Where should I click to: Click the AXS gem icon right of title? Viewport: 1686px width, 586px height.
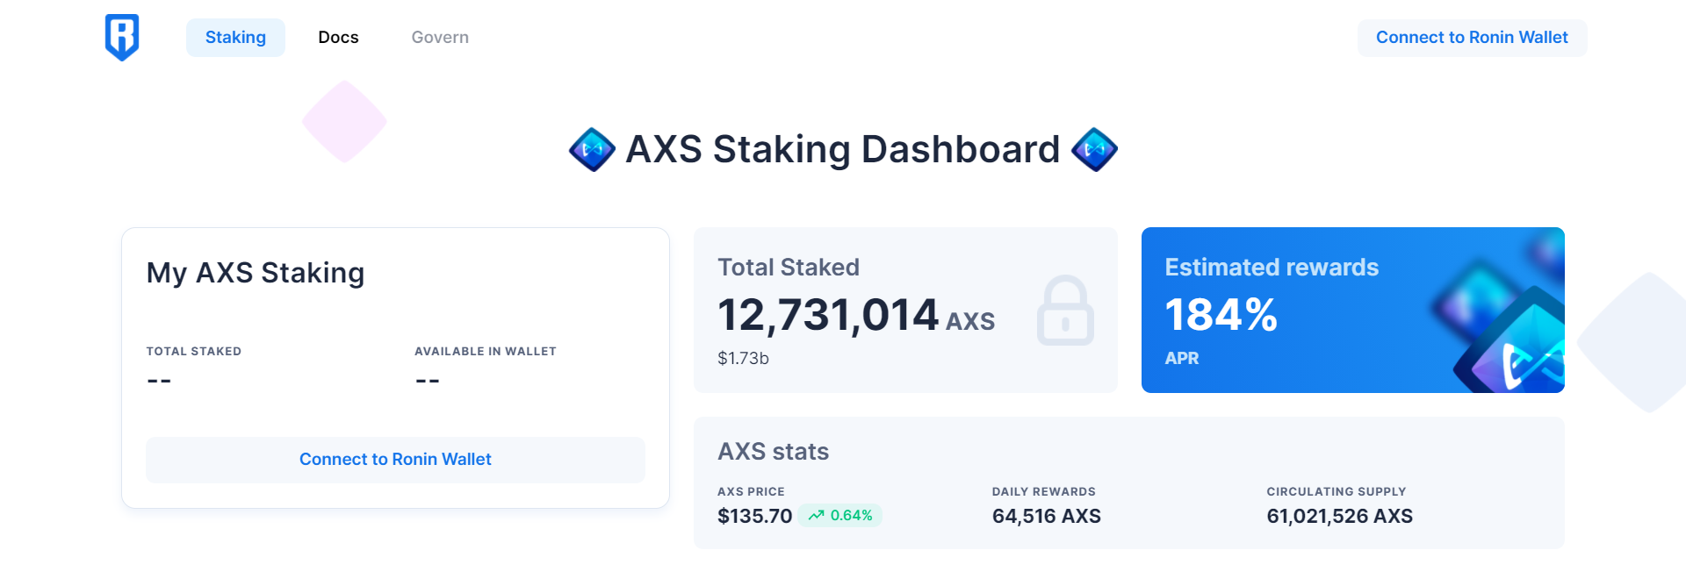click(x=1094, y=149)
